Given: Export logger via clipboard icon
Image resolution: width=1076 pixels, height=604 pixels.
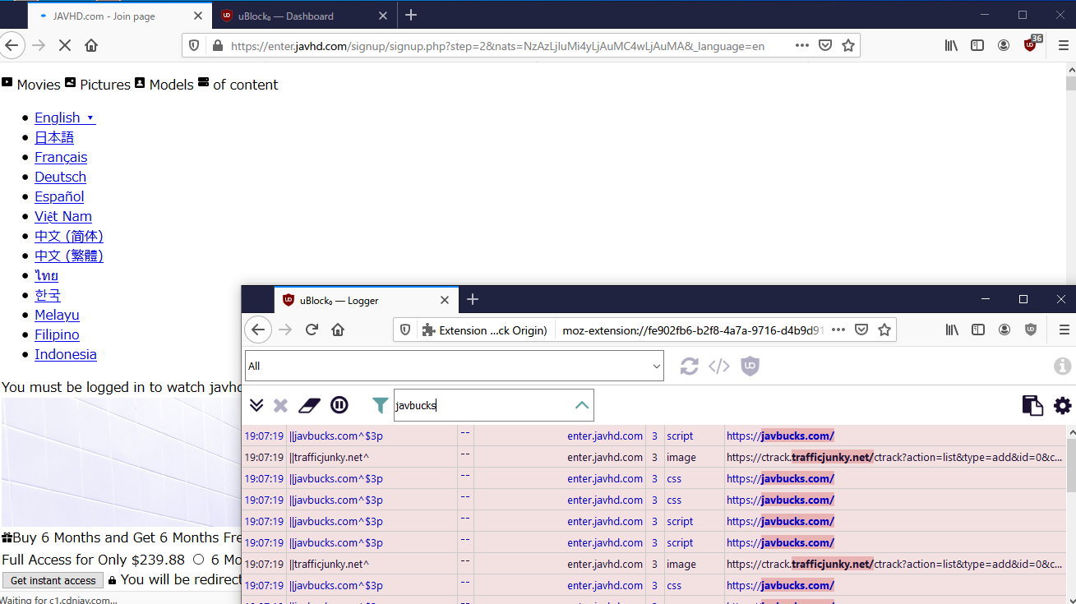Looking at the screenshot, I should [x=1032, y=405].
